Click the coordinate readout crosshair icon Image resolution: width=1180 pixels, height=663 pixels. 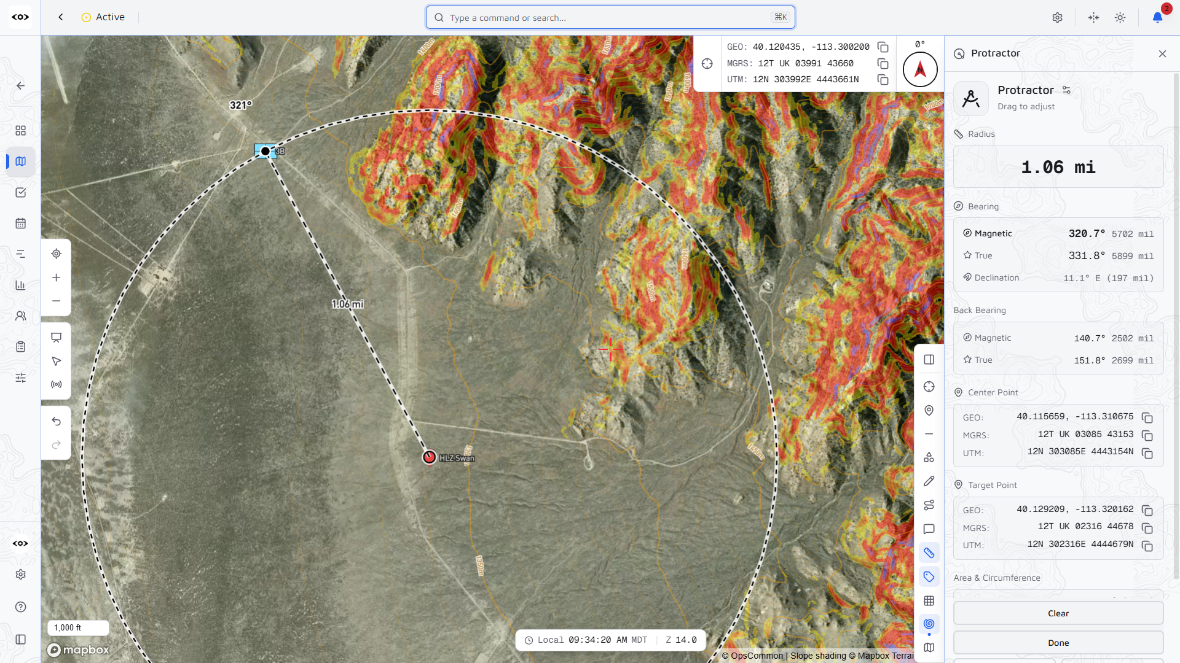click(x=707, y=64)
